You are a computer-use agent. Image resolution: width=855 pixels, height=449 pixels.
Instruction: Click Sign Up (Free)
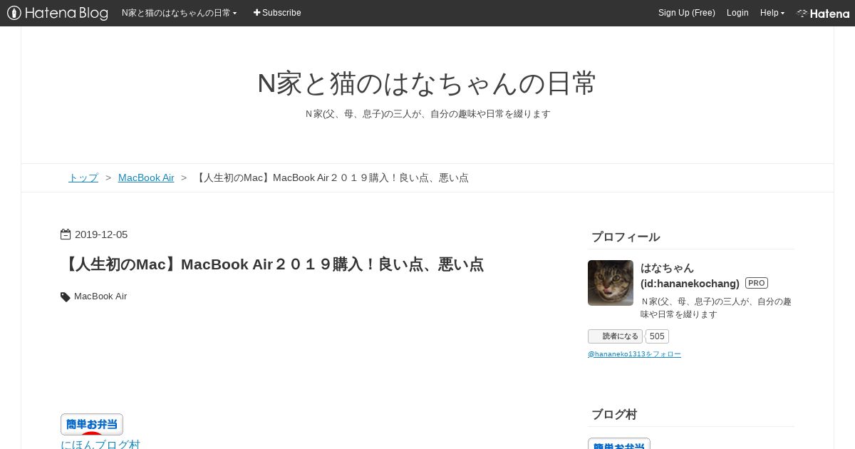tap(686, 13)
